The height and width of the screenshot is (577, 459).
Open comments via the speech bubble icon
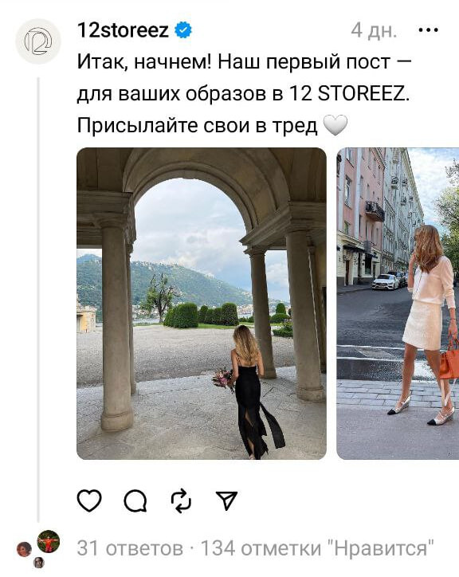tap(135, 500)
